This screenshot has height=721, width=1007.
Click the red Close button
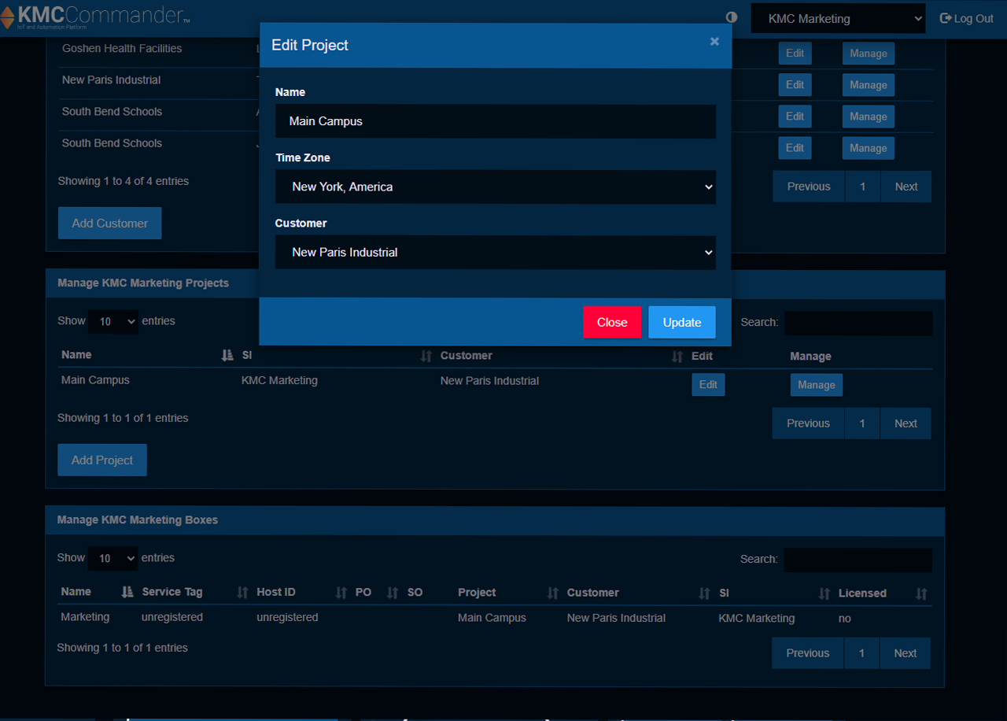[x=612, y=322]
